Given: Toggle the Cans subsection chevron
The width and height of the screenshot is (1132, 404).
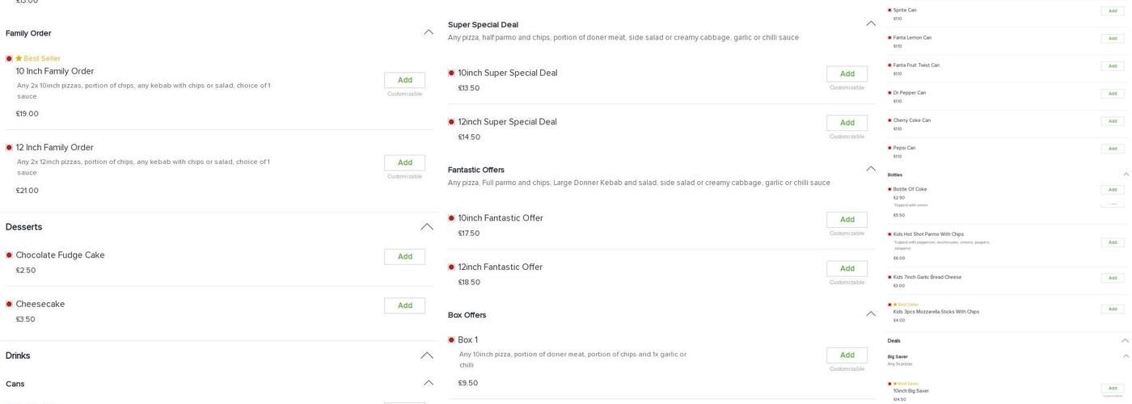Looking at the screenshot, I should tap(429, 383).
